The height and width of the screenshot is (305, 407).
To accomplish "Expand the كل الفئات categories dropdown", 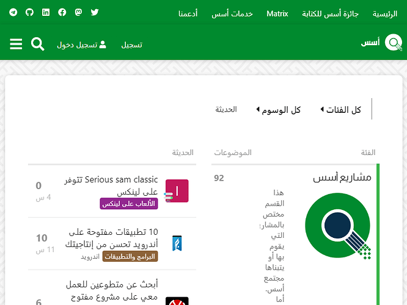I will click(x=340, y=110).
